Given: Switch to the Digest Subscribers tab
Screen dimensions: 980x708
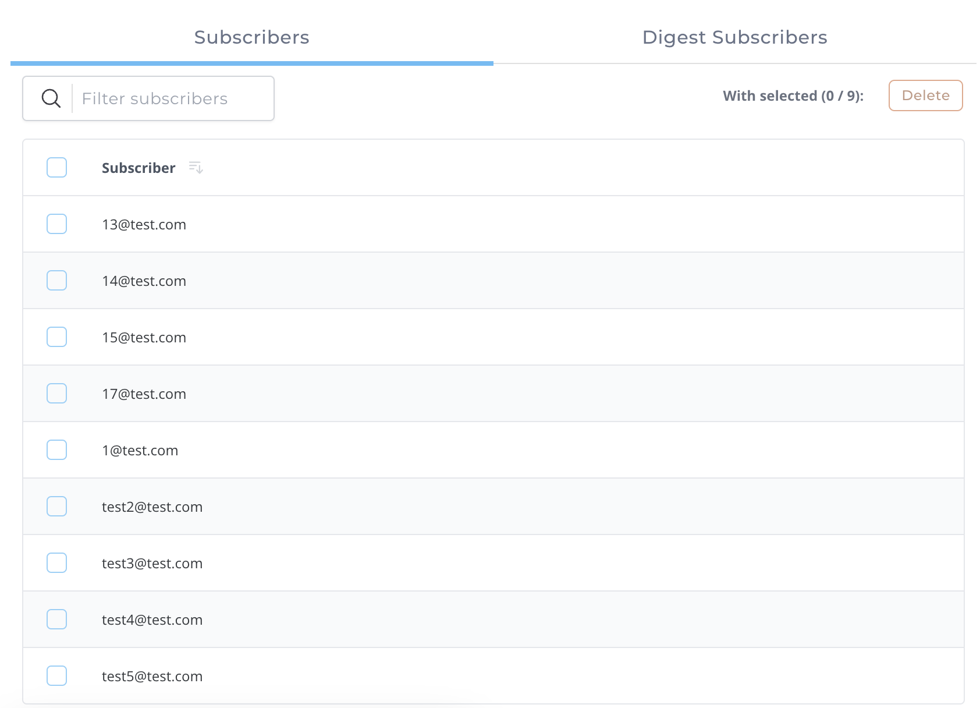Looking at the screenshot, I should point(734,37).
